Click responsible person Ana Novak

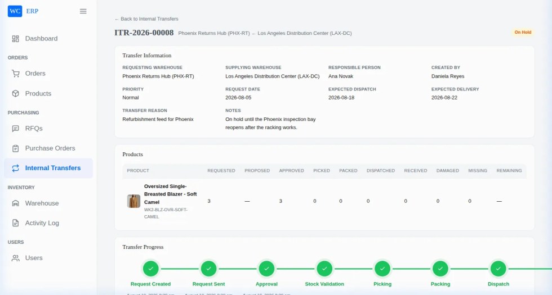tap(341, 76)
